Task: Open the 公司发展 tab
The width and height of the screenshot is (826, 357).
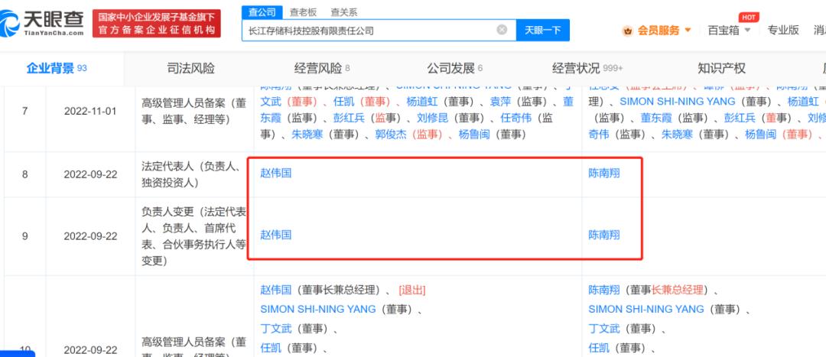Action: tap(454, 68)
